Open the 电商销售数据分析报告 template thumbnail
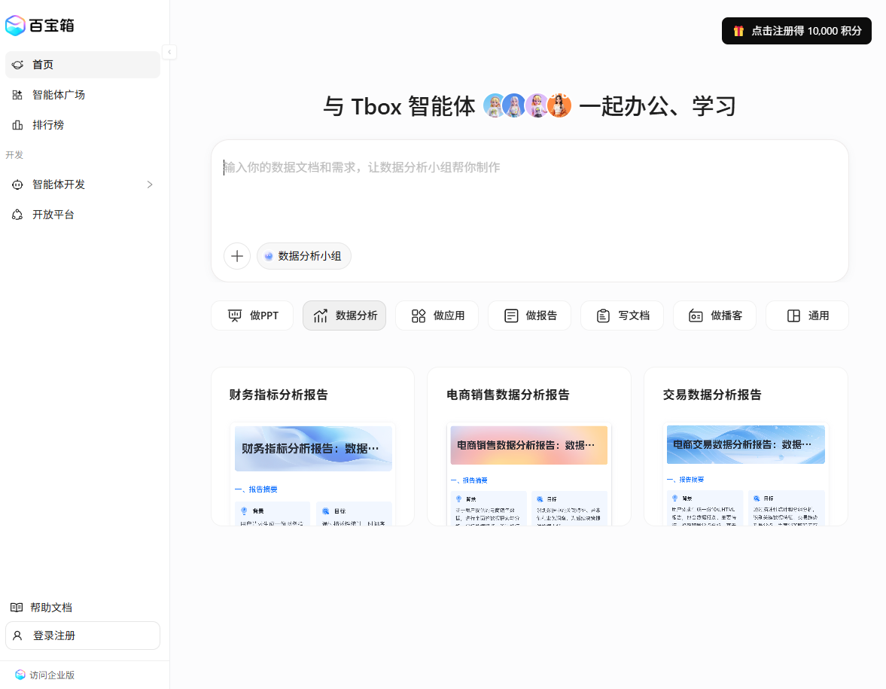The image size is (886, 689). 528,473
